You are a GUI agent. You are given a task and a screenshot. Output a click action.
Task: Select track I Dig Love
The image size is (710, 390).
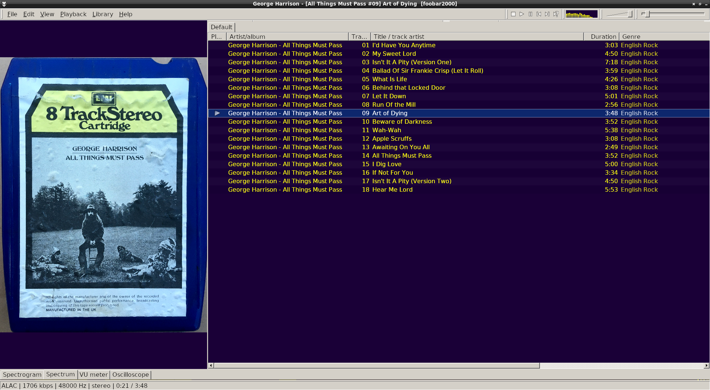(459, 164)
